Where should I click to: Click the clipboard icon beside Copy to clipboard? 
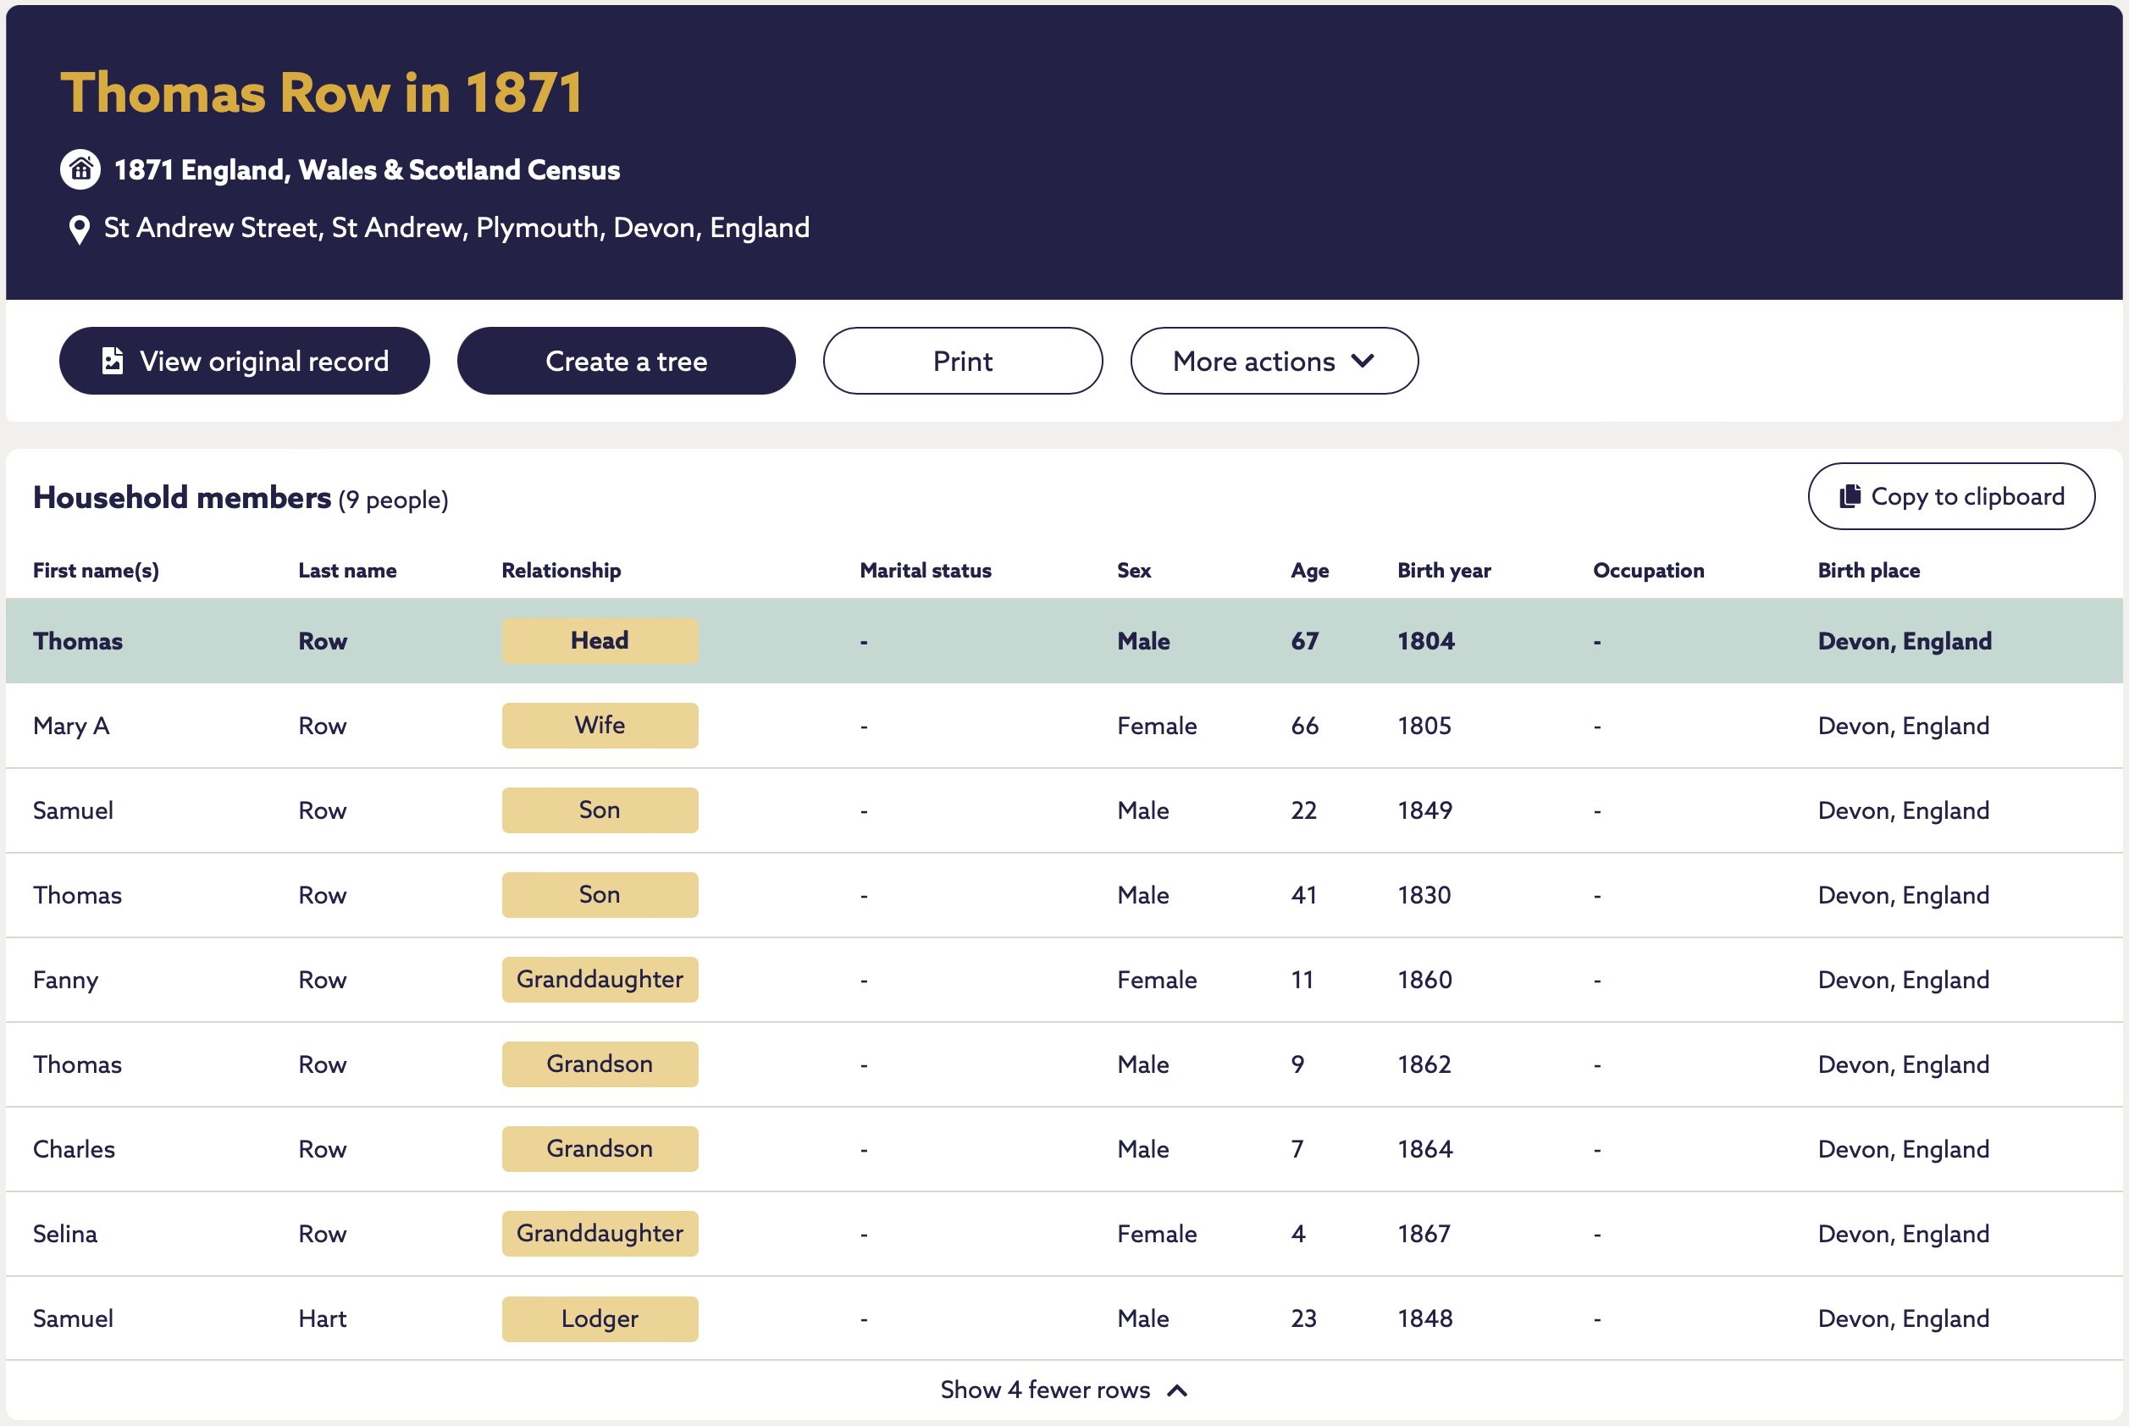click(1850, 496)
